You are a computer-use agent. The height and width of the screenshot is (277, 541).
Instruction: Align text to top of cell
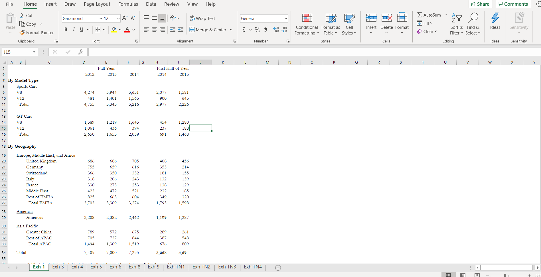146,18
